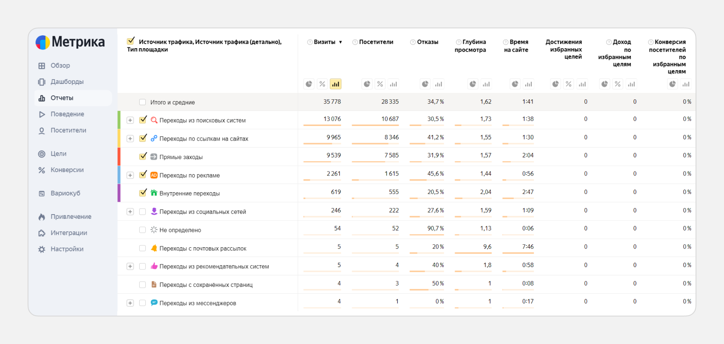Show bar chart for Время на сайте
Viewport: 724px width, 344px height.
point(528,84)
